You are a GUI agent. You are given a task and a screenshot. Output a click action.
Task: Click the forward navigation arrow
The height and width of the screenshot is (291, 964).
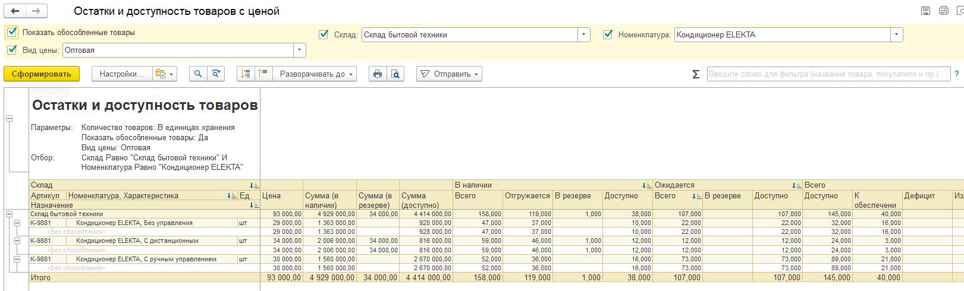pos(36,11)
